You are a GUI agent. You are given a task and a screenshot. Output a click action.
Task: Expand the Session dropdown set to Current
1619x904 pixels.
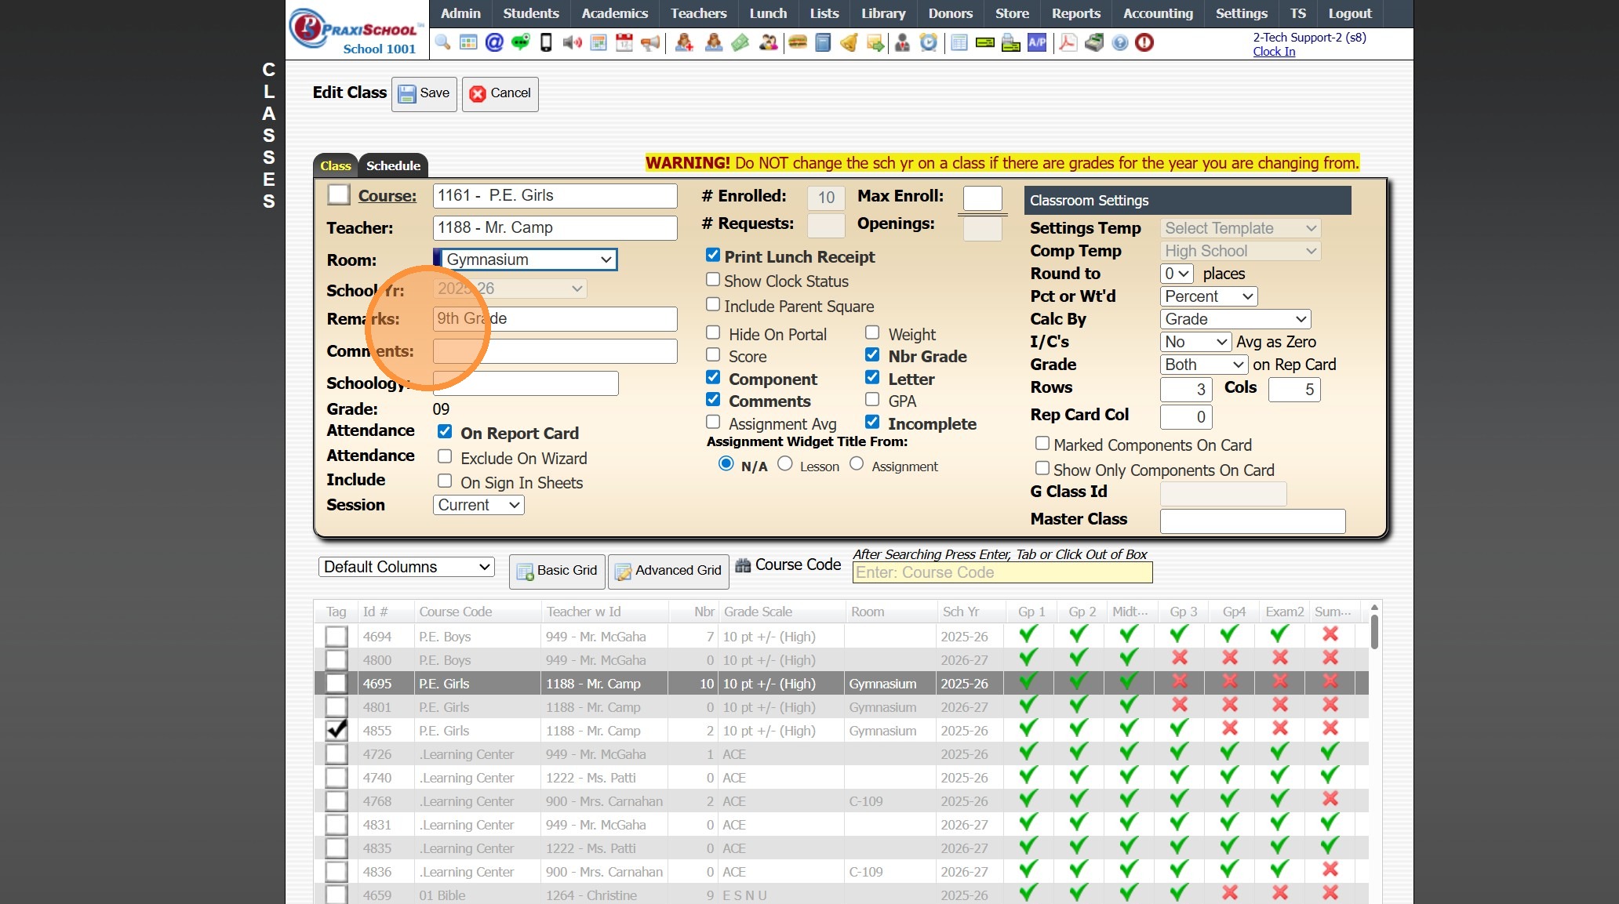(x=478, y=505)
